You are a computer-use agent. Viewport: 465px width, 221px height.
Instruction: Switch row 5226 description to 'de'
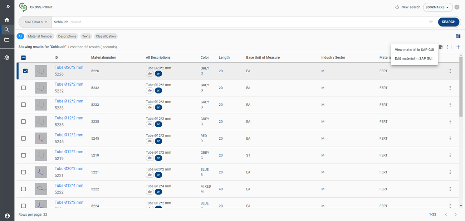[x=150, y=73]
